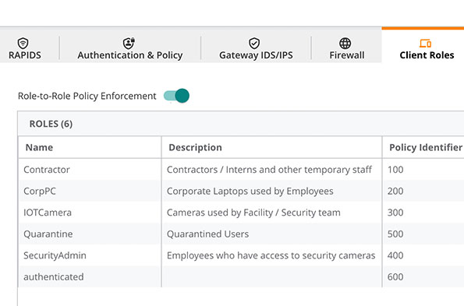Screen dimensions: 464x306
Task: Select the authenticated role row
Action: point(241,276)
